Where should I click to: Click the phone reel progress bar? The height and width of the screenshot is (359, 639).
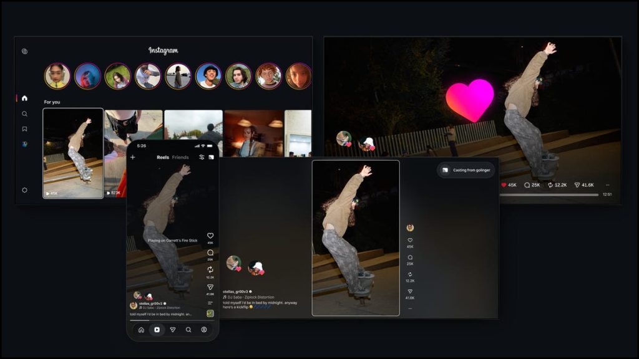[x=172, y=320]
